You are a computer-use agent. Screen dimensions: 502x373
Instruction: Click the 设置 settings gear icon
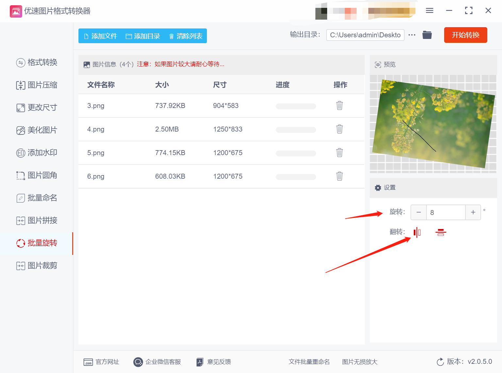click(378, 188)
